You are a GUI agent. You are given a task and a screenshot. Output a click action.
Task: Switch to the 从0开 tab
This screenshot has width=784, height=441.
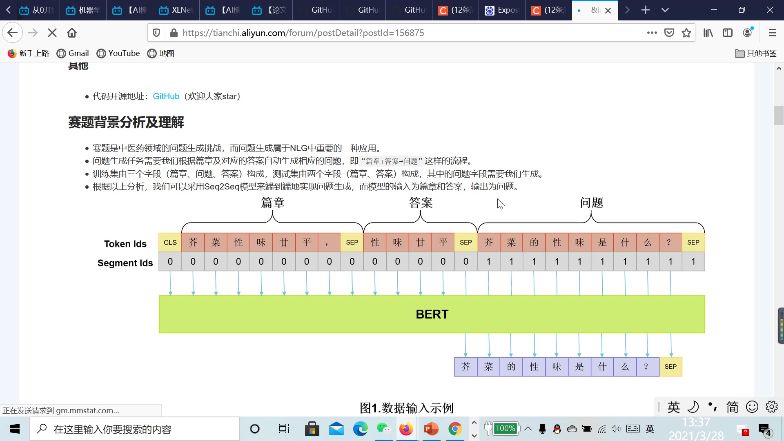click(x=37, y=10)
